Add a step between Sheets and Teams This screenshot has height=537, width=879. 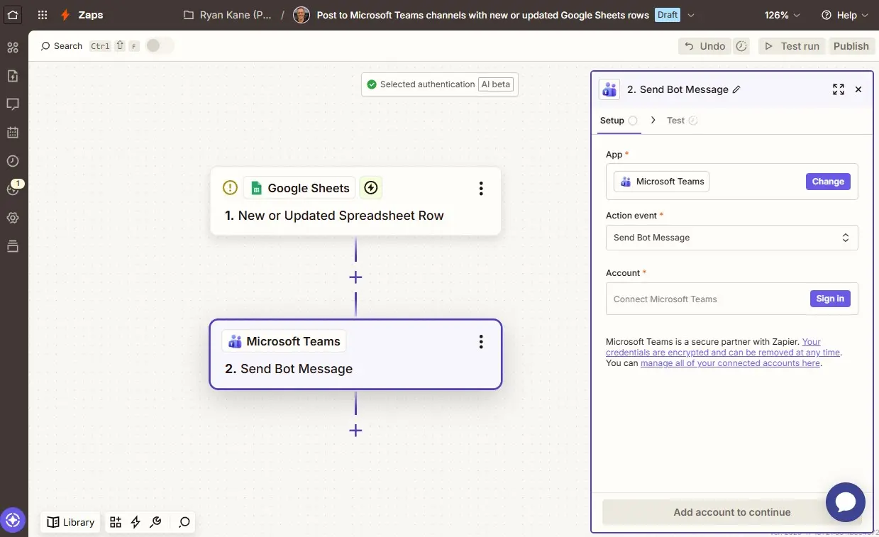355,277
